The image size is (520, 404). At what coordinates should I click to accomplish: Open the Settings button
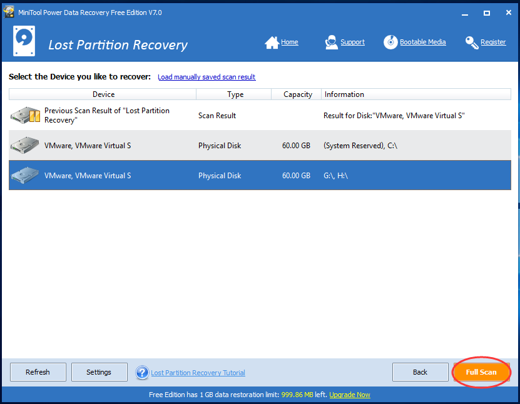(99, 372)
